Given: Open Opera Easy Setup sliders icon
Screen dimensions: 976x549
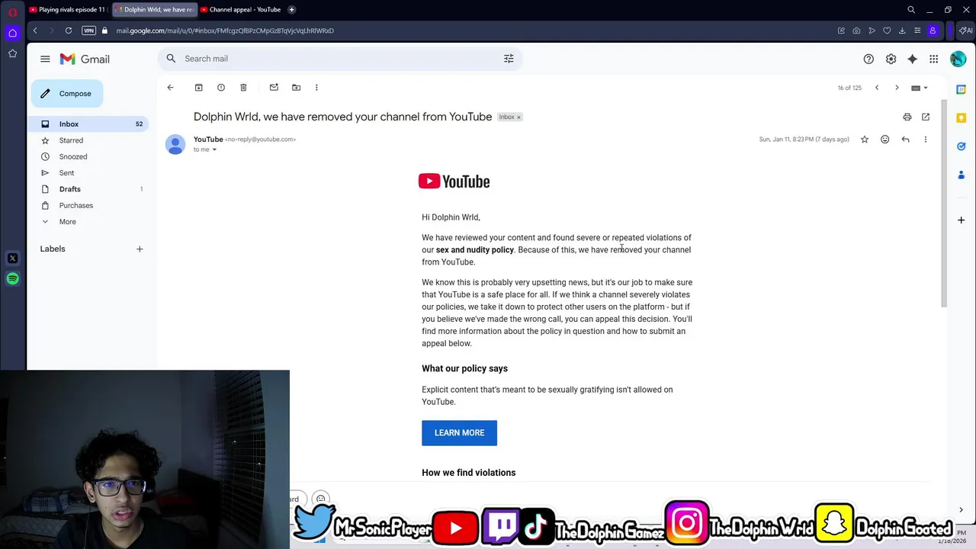Looking at the screenshot, I should coord(917,30).
